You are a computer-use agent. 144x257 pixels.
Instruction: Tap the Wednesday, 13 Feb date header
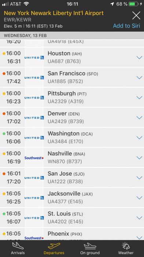coord(25,36)
